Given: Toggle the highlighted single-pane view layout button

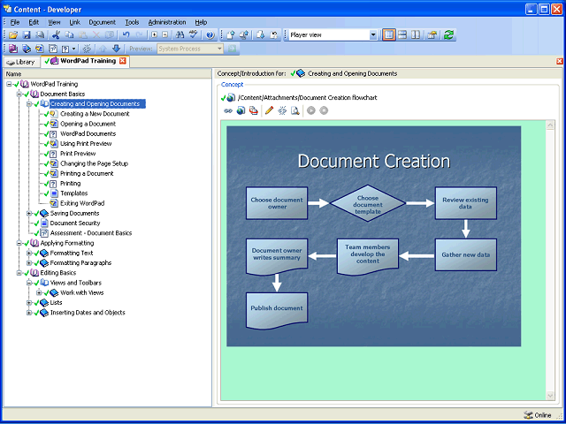Looking at the screenshot, I should (388, 35).
